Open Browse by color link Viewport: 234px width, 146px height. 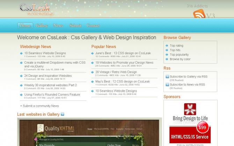180,59
